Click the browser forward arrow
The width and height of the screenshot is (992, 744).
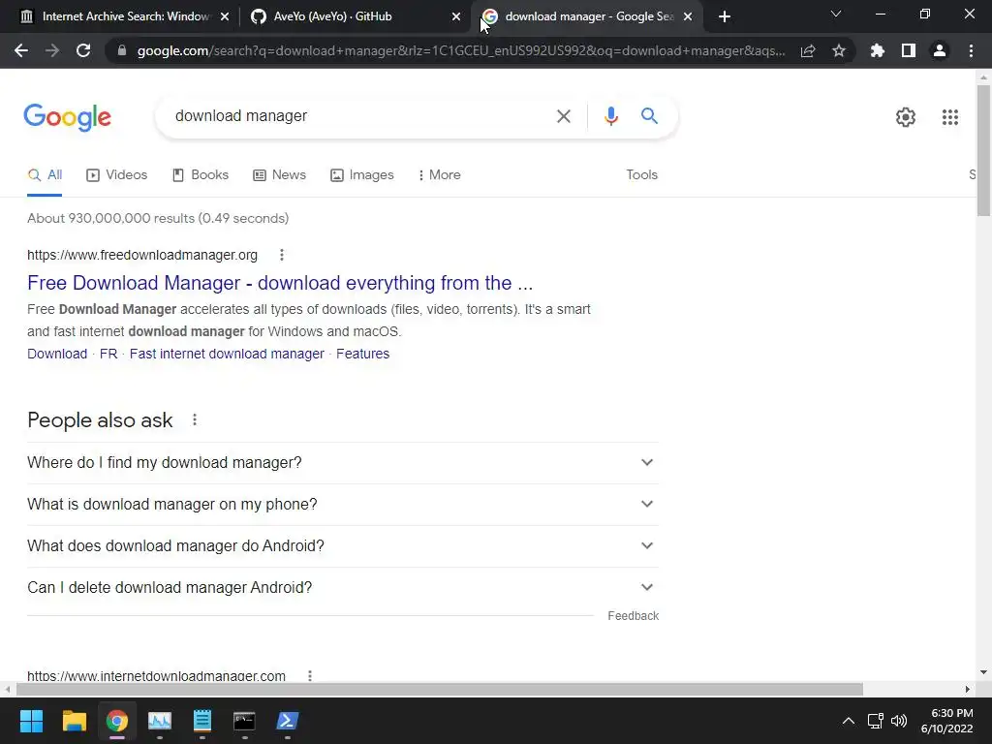point(52,50)
